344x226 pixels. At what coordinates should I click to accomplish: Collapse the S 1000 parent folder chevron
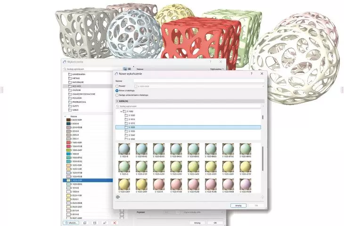click(x=121, y=112)
